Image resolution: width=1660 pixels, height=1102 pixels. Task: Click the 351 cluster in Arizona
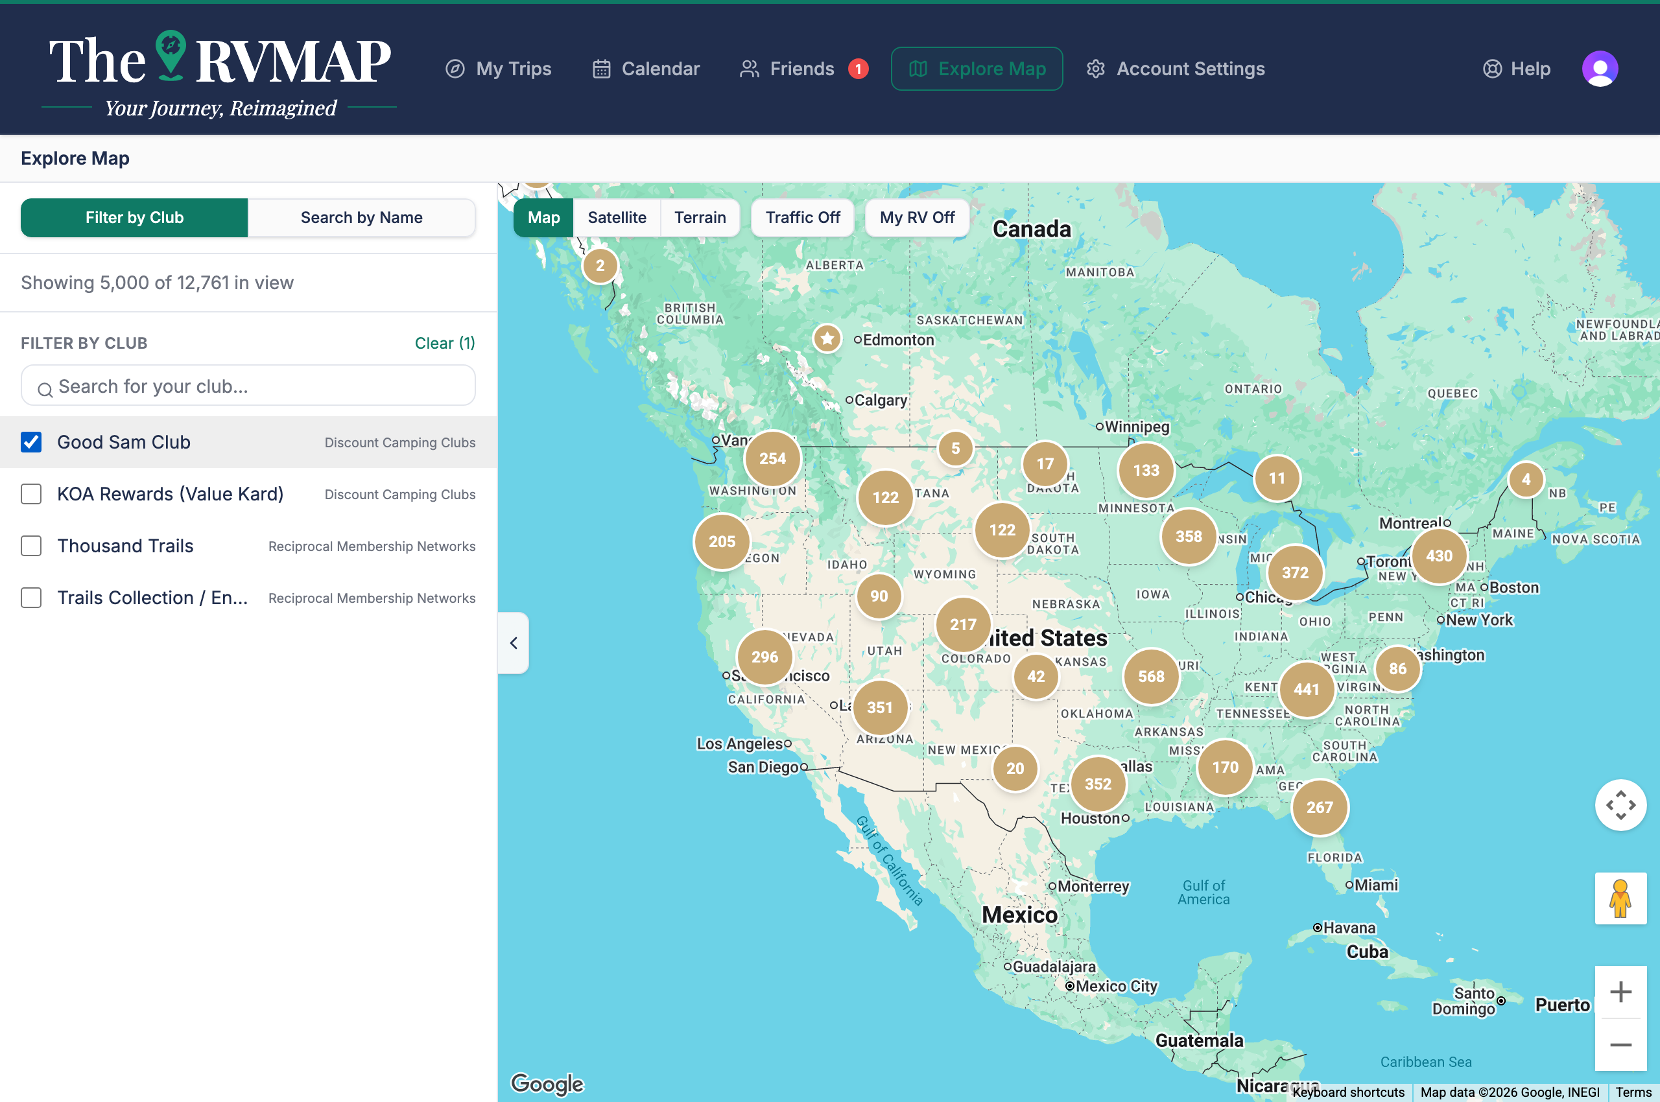click(879, 708)
